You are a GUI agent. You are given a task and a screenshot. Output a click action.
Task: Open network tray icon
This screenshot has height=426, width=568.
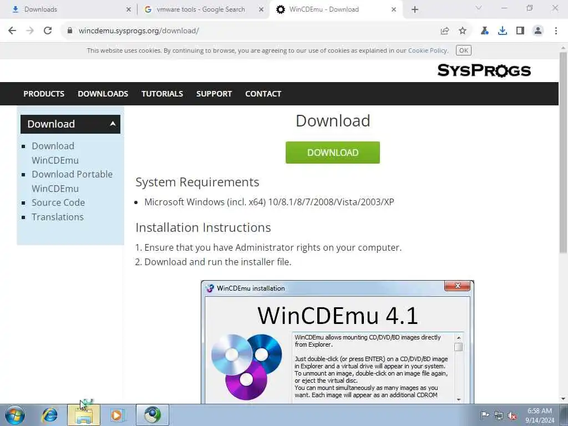click(x=499, y=415)
